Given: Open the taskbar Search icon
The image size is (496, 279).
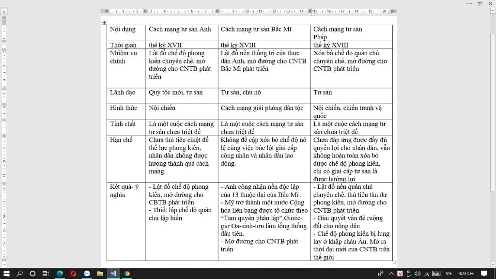Looking at the screenshot, I should coord(19,274).
